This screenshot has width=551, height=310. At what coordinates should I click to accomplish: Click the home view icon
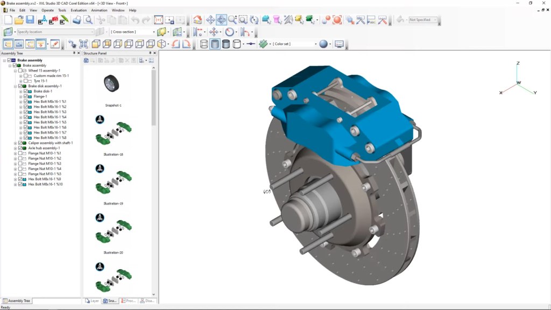click(x=196, y=20)
